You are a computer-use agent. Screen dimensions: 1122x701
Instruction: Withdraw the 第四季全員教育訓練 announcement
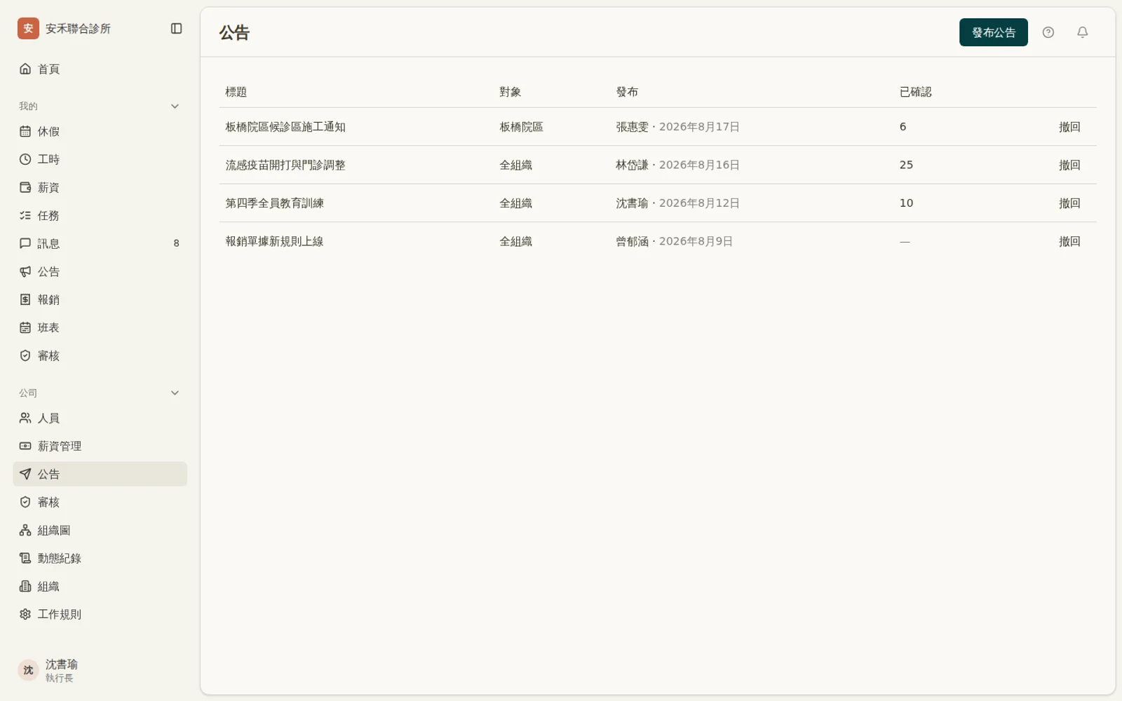tap(1069, 203)
